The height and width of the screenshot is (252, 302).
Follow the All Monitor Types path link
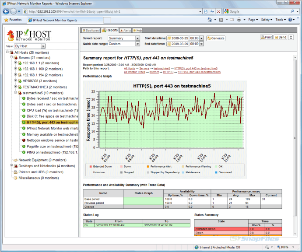point(135,72)
